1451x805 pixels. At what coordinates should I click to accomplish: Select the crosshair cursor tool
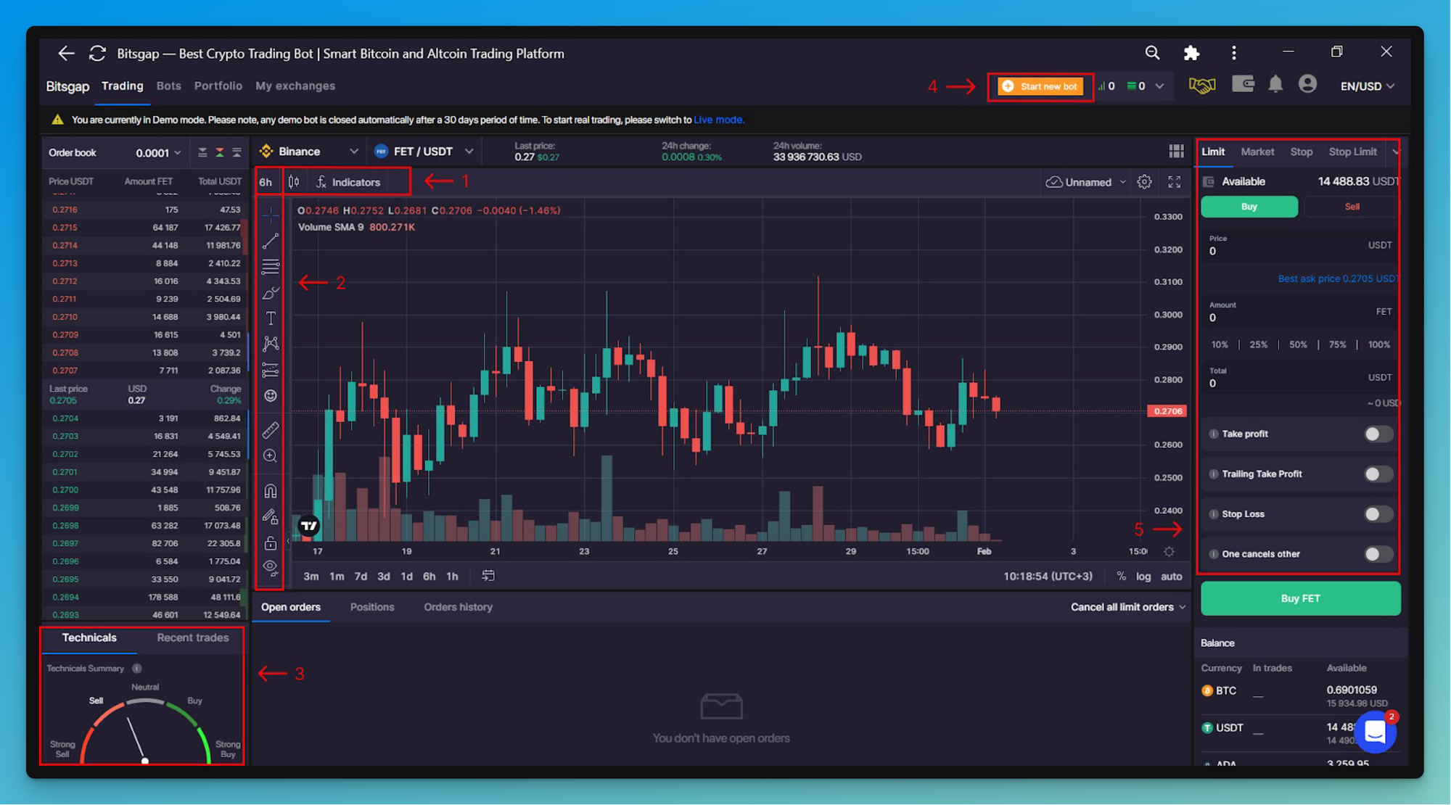click(270, 215)
